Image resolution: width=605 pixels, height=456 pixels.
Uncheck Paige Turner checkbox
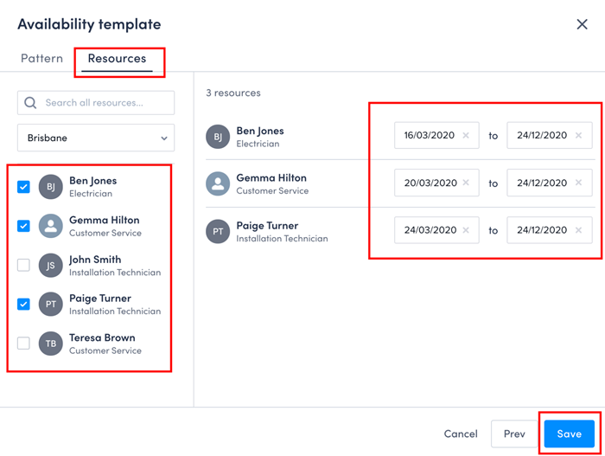click(x=23, y=304)
